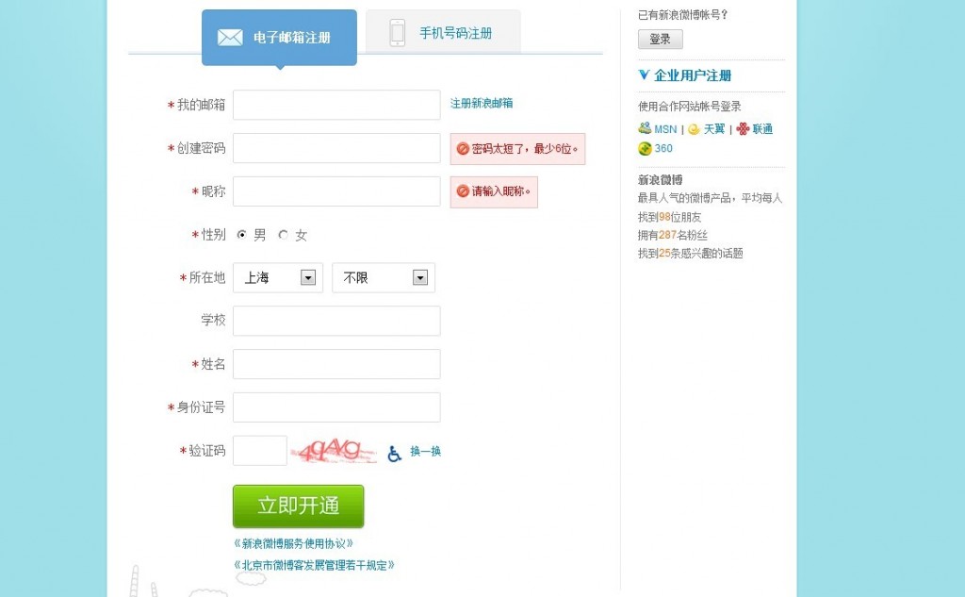Click the 登录 button
This screenshot has width=965, height=597.
coord(661,39)
